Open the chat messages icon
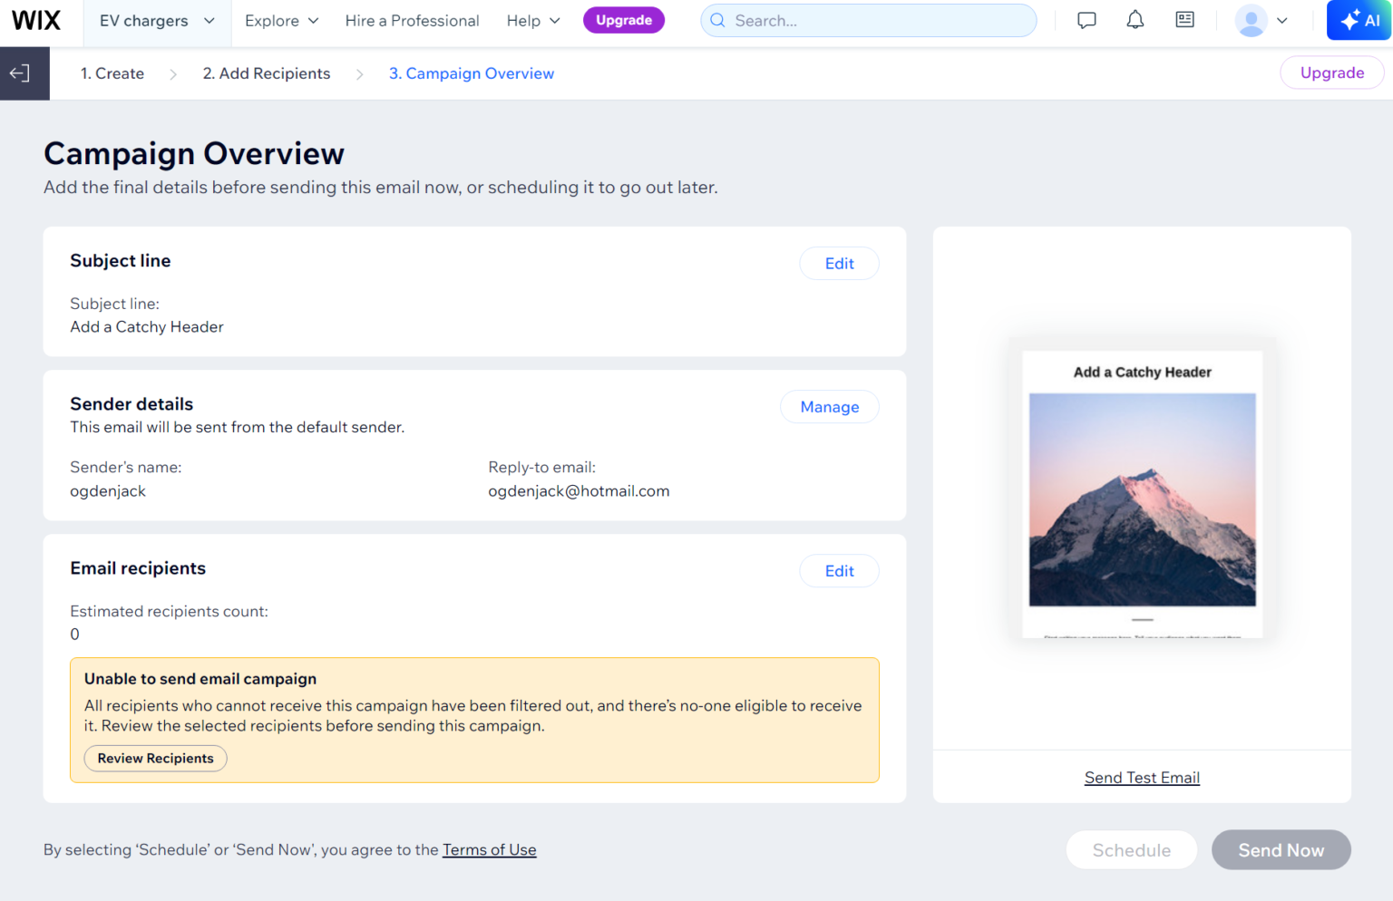 pyautogui.click(x=1086, y=19)
